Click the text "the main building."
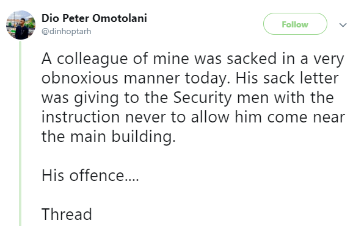This screenshot has height=226, width=353. point(108,137)
